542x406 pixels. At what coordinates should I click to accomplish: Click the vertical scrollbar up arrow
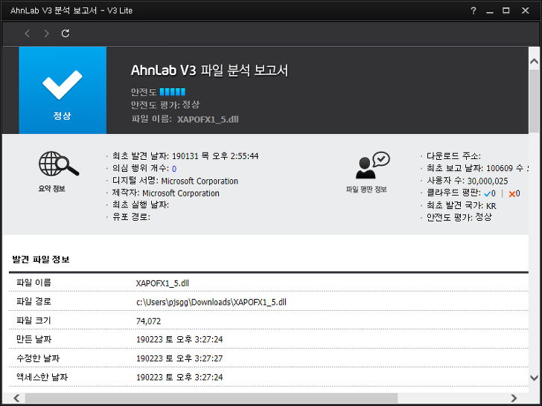(x=534, y=62)
